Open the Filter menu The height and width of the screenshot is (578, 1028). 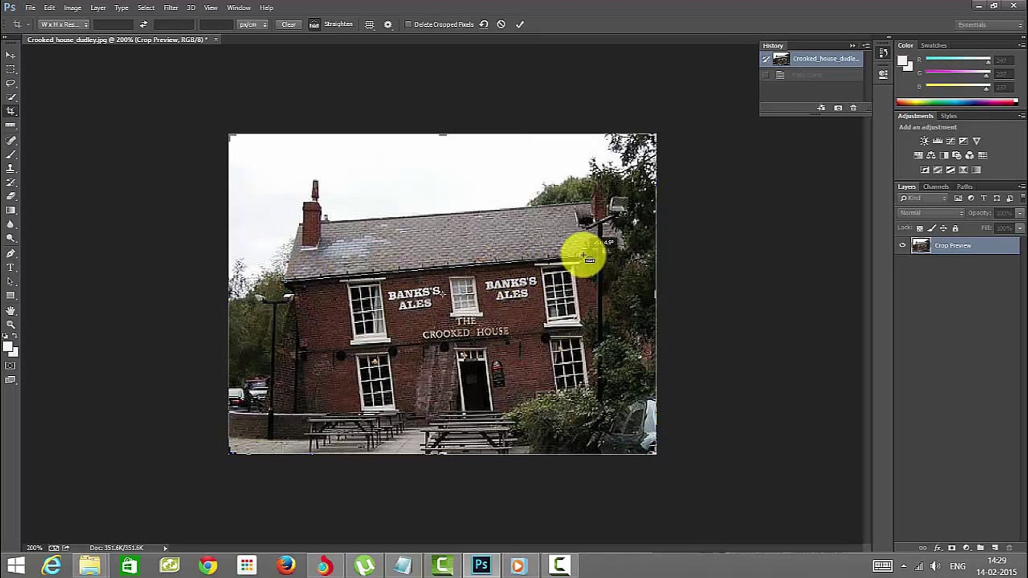[170, 7]
